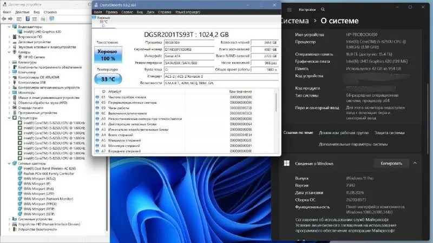Click the status dot of attribute 01 row
Screen dimensions: 433x243
[97, 97]
